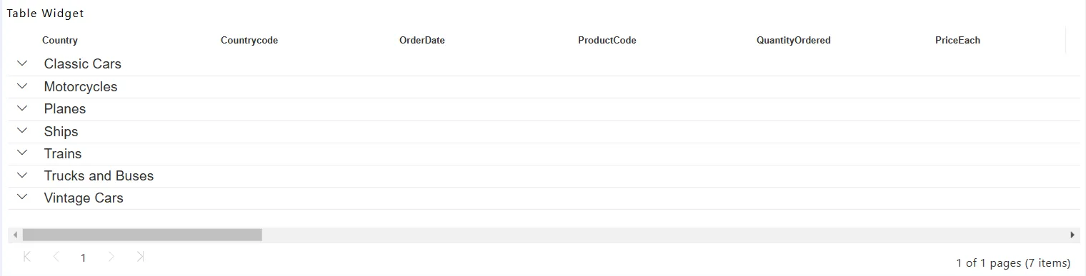The height and width of the screenshot is (276, 1086).
Task: Expand the Vintage Cars group chevron
Action: [x=22, y=198]
